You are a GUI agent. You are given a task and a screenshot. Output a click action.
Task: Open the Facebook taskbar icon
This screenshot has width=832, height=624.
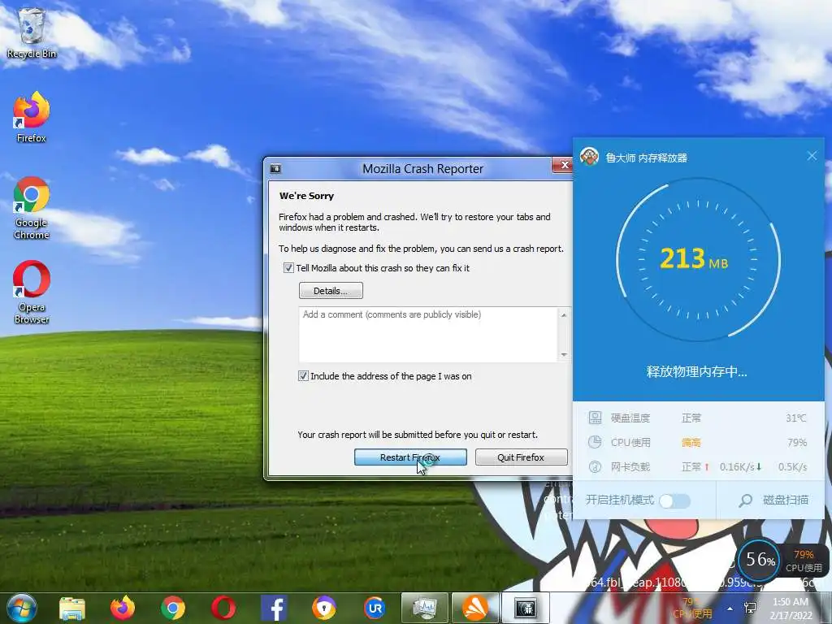274,608
